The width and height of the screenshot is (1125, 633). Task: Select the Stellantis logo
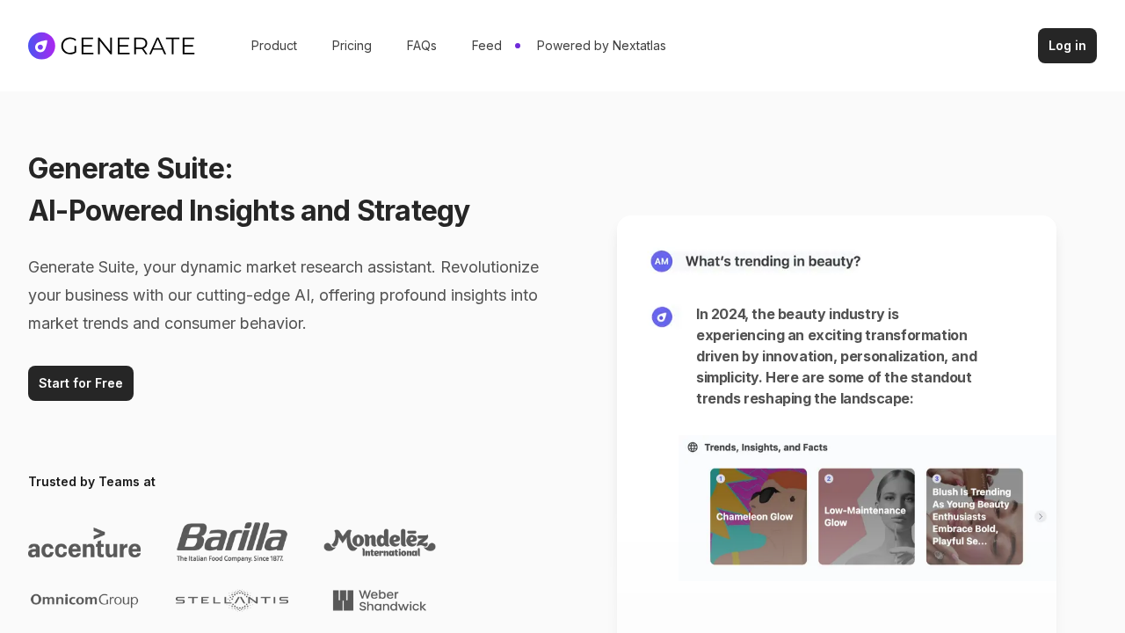pos(232,599)
